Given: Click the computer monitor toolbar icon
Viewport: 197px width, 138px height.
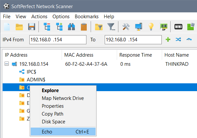Looking at the screenshot, I should 139,27.
